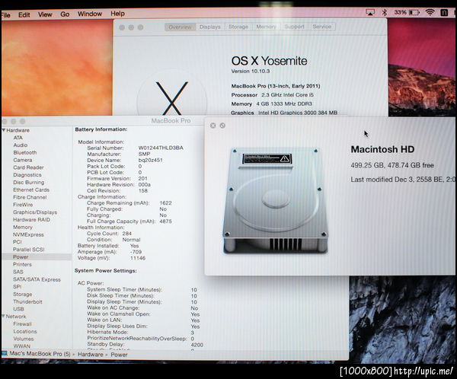Select Firewall under Network
457x379 pixels.
[22, 323]
